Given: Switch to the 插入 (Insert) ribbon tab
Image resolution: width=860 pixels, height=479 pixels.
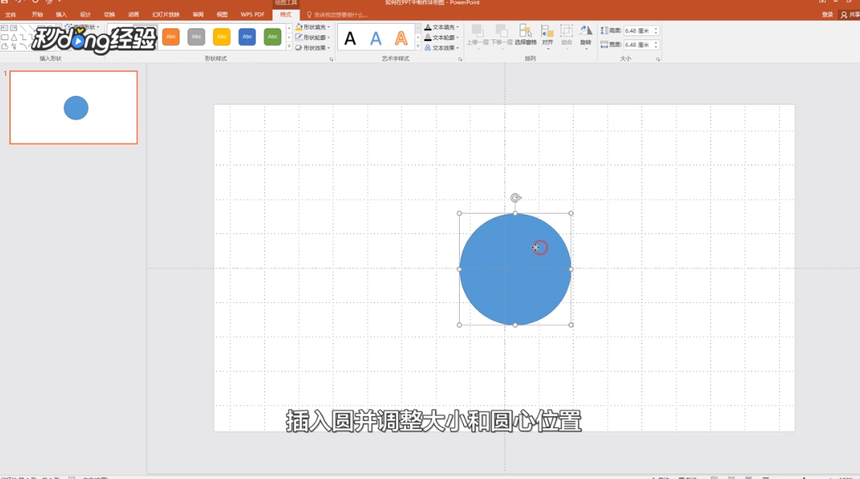Looking at the screenshot, I should (61, 15).
